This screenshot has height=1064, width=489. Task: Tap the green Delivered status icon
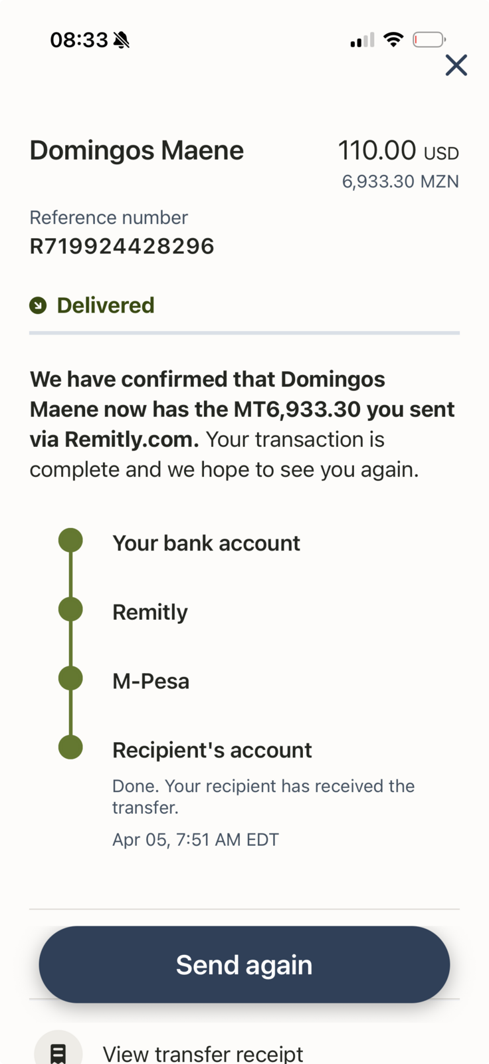click(38, 305)
